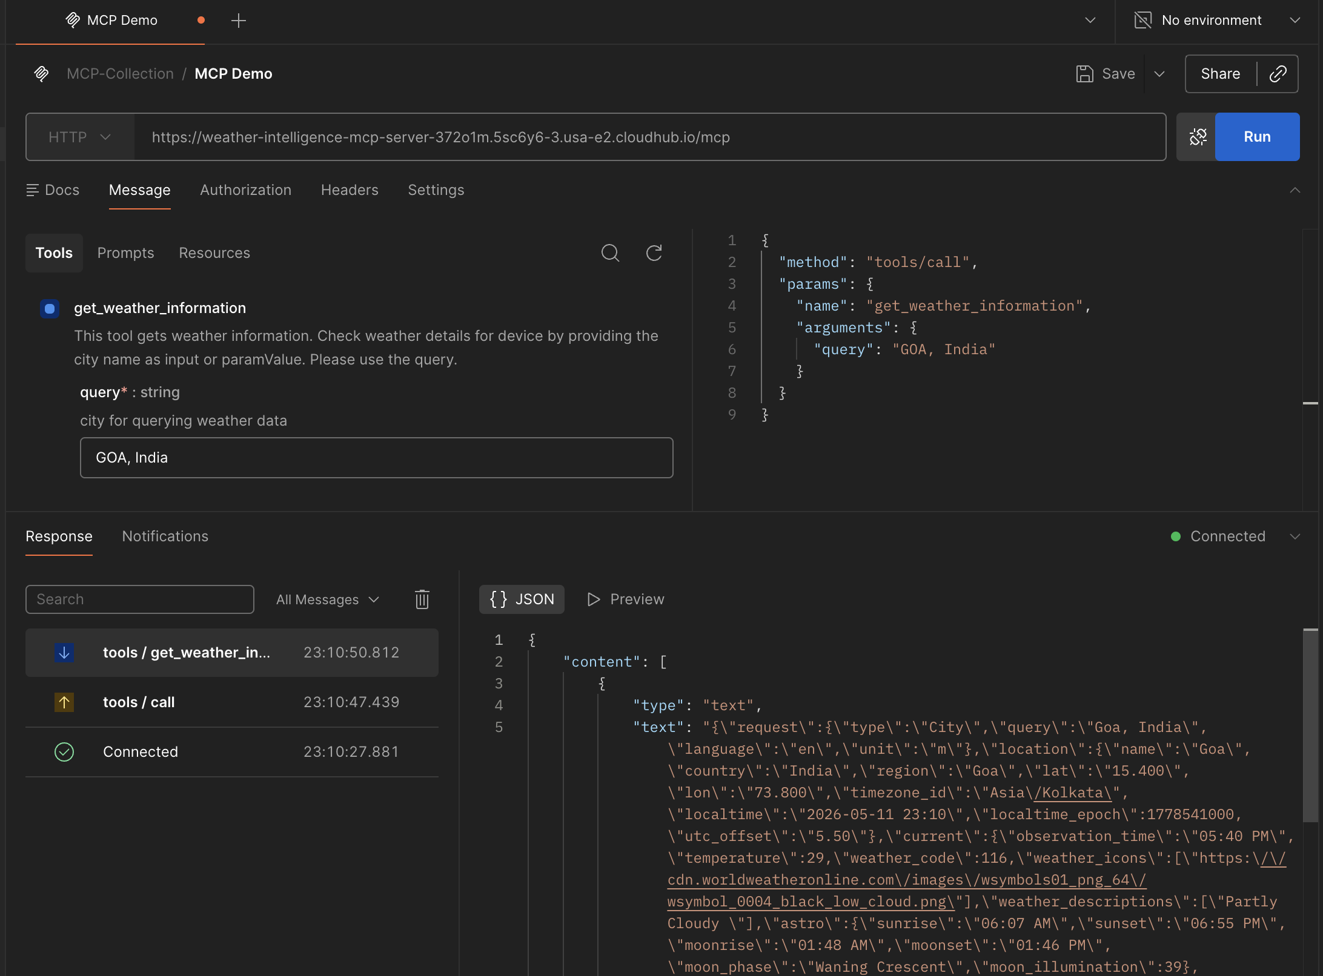
Task: Switch to the Docs tab
Action: 53,190
